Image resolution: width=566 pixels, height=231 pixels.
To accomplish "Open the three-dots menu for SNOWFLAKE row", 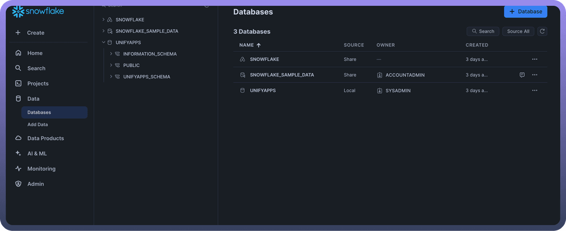I will (535, 59).
